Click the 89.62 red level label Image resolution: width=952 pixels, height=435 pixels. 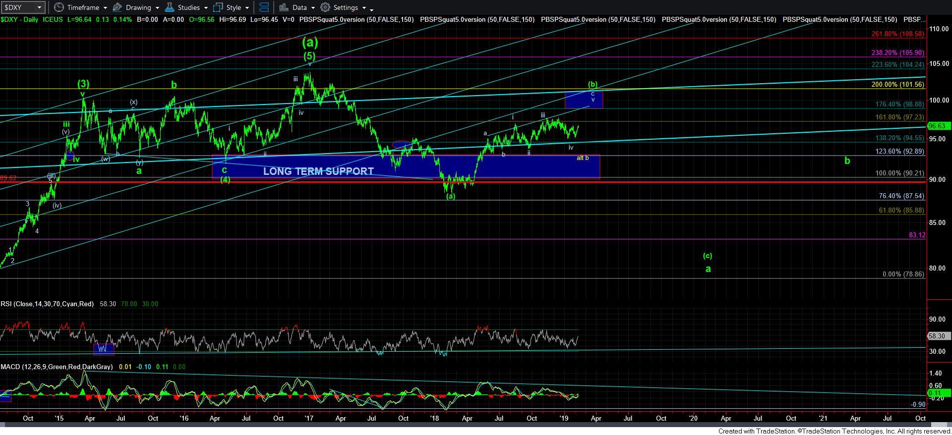[x=8, y=178]
